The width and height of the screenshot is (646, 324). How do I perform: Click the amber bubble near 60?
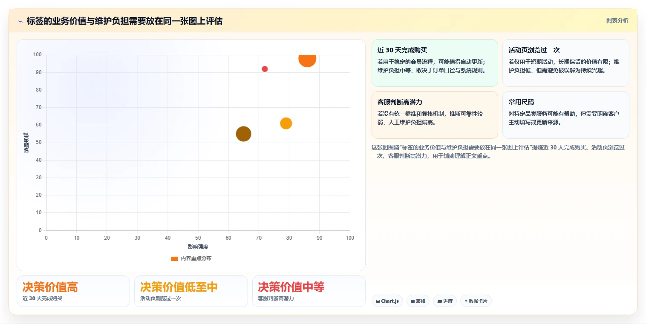[286, 123]
